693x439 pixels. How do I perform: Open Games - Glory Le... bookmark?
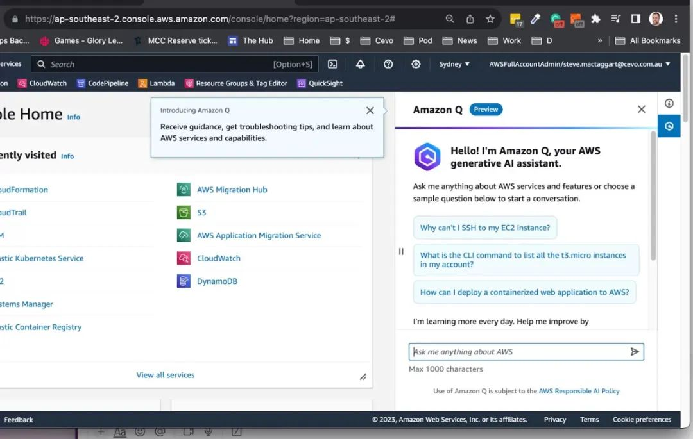81,40
